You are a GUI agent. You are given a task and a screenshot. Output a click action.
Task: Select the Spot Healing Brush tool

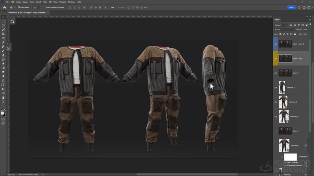tap(3, 47)
